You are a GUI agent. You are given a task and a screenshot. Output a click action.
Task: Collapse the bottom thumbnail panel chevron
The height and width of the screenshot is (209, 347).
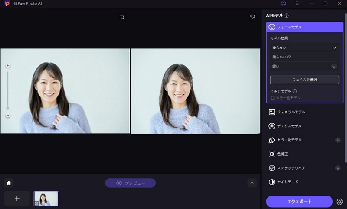click(x=252, y=183)
